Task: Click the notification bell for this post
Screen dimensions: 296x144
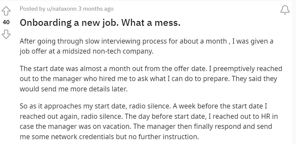Action: tap(285, 11)
